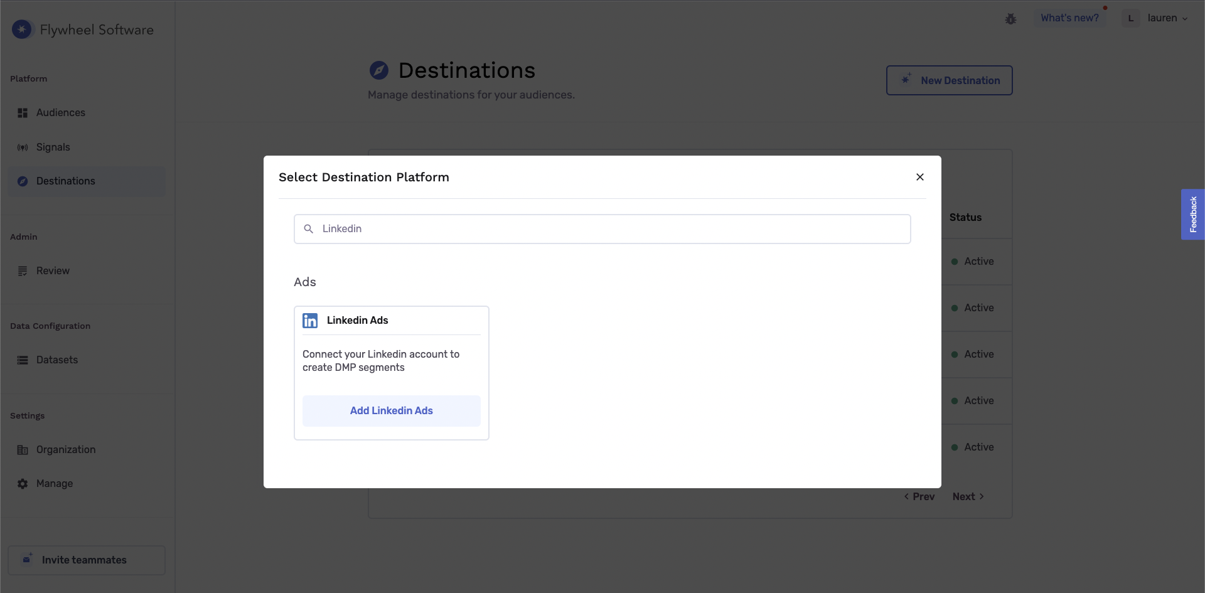Click the New Destination button
The image size is (1205, 593).
(x=949, y=80)
